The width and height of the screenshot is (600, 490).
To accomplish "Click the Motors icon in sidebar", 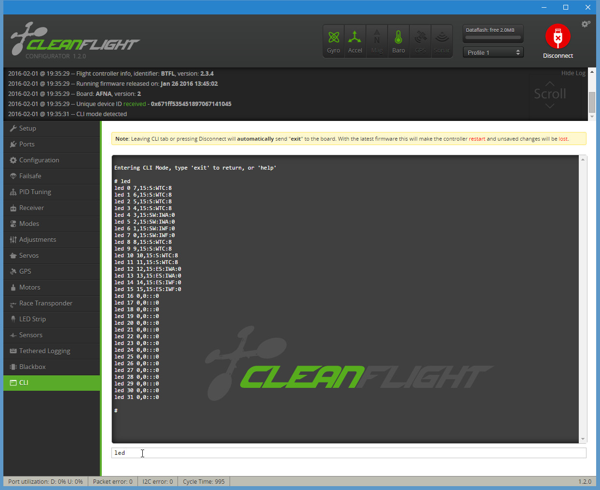I will 13,288.
